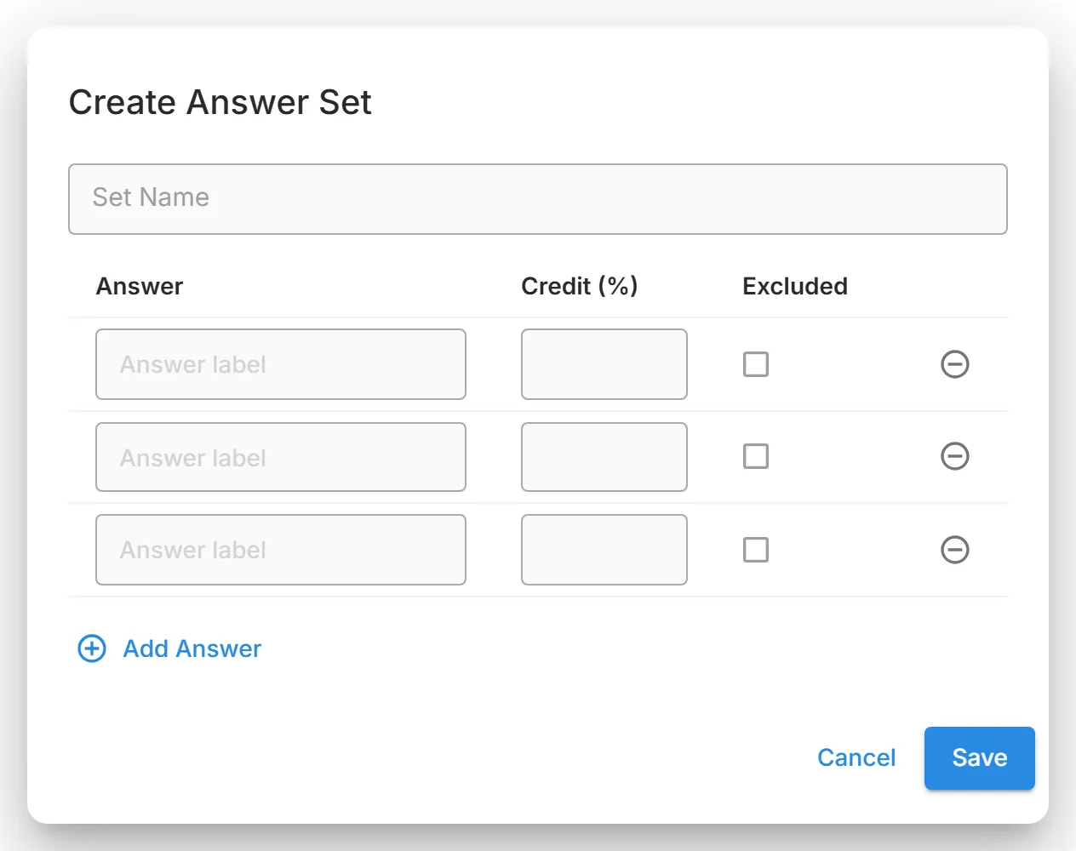Cancel the answer set creation
This screenshot has height=851, width=1076.
(x=856, y=757)
